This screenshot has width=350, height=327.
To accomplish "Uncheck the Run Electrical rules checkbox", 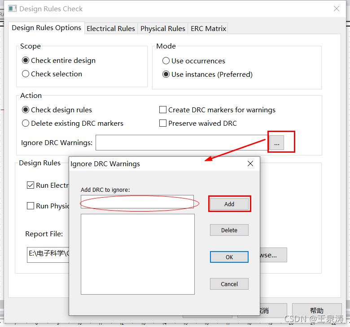I will coord(31,185).
